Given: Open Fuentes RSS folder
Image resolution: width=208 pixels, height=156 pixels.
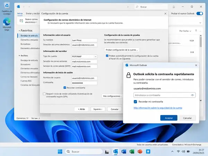Looking at the screenshot, I should 26,81.
